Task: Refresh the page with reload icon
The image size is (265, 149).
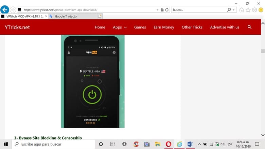Action: (167, 10)
